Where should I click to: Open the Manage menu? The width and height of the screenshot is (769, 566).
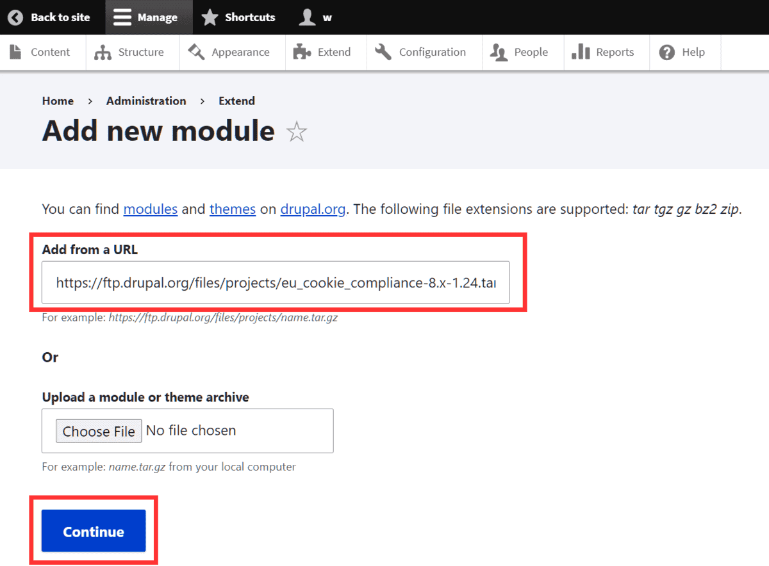[149, 17]
